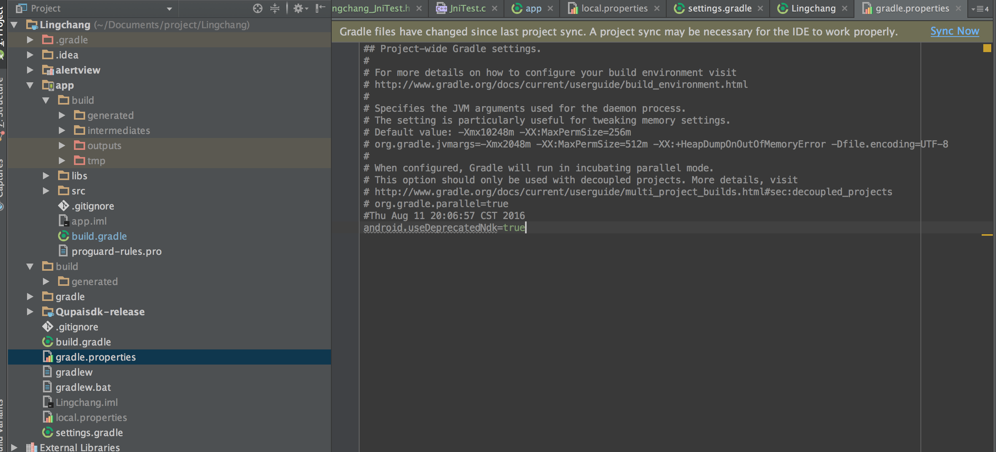Click the Scroll from Source target icon
The height and width of the screenshot is (452, 996).
[258, 8]
